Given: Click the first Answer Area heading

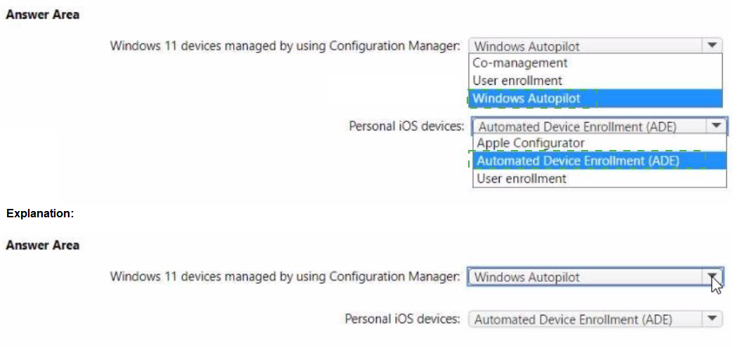Looking at the screenshot, I should 42,15.
